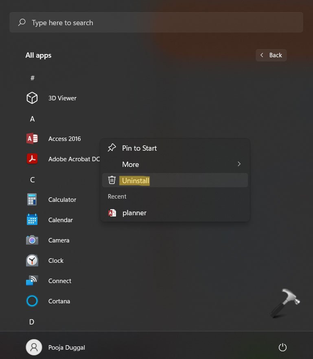The image size is (313, 359).
Task: Click the Access 2016 icon
Action: click(x=32, y=138)
